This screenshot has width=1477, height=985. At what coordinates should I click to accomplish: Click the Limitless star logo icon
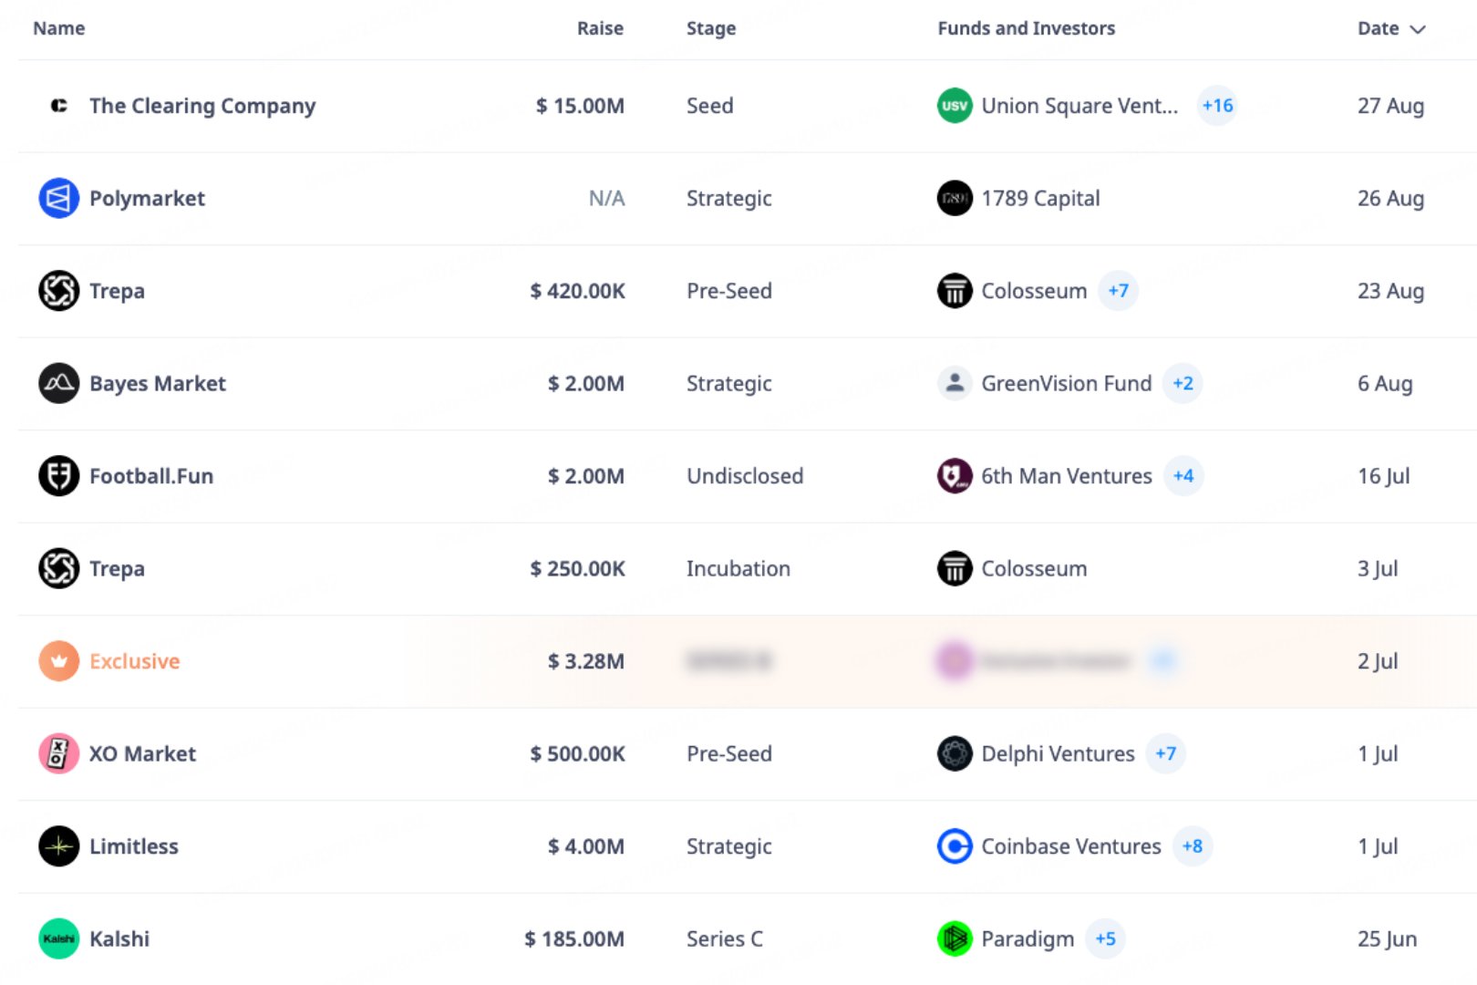[x=58, y=846]
